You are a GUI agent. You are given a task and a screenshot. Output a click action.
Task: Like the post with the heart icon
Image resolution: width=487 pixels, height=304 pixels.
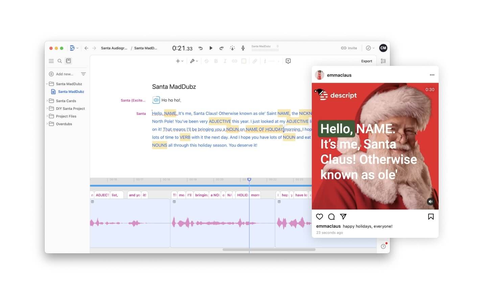pos(320,217)
